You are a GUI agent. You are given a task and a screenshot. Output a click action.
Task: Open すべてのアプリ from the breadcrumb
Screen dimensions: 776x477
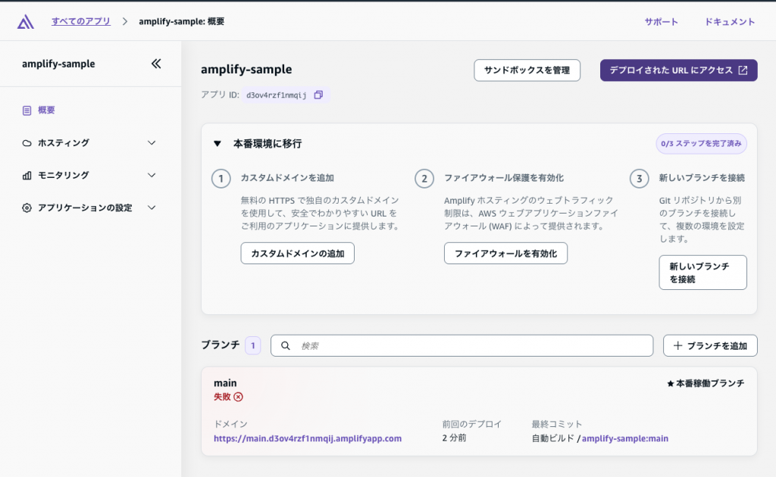(x=81, y=21)
